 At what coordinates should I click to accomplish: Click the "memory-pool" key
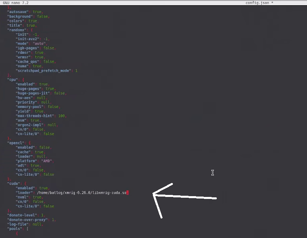pos(30,107)
